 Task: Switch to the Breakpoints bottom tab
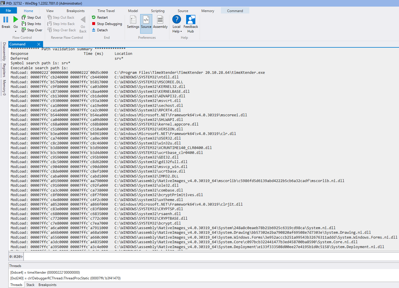click(47, 285)
